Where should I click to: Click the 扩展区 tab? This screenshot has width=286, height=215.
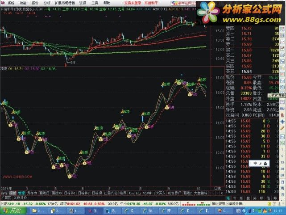point(6,198)
